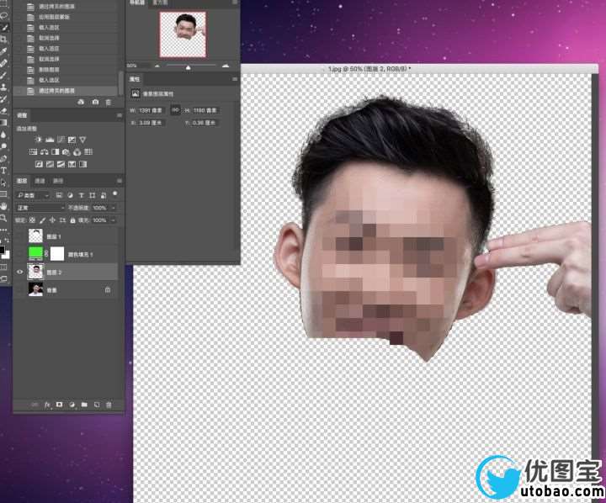Toggle lock image pixels brush icon

coord(43,220)
